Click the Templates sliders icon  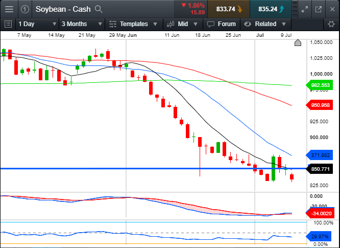click(x=113, y=24)
